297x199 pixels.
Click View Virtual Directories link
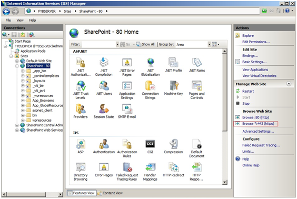click(x=259, y=76)
